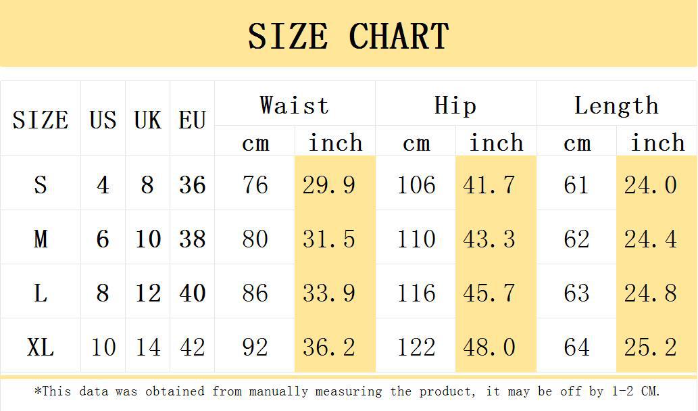
Task: Click the 86 cm waist value
Action: (x=255, y=291)
